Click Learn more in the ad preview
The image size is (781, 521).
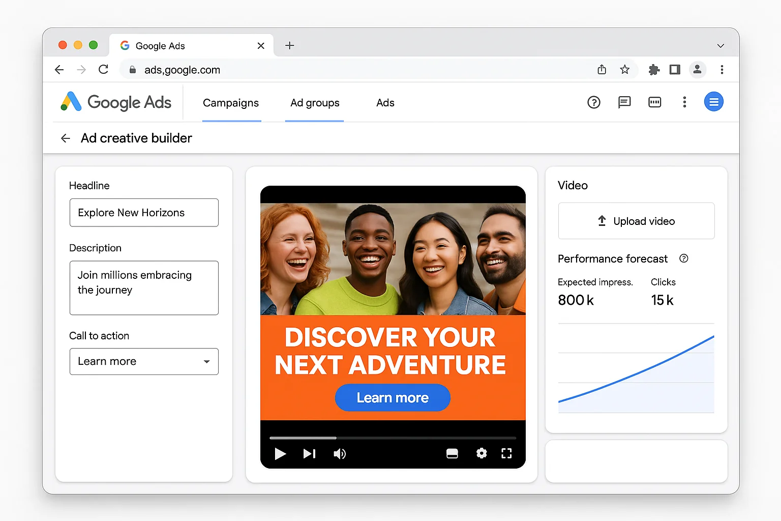coord(392,397)
